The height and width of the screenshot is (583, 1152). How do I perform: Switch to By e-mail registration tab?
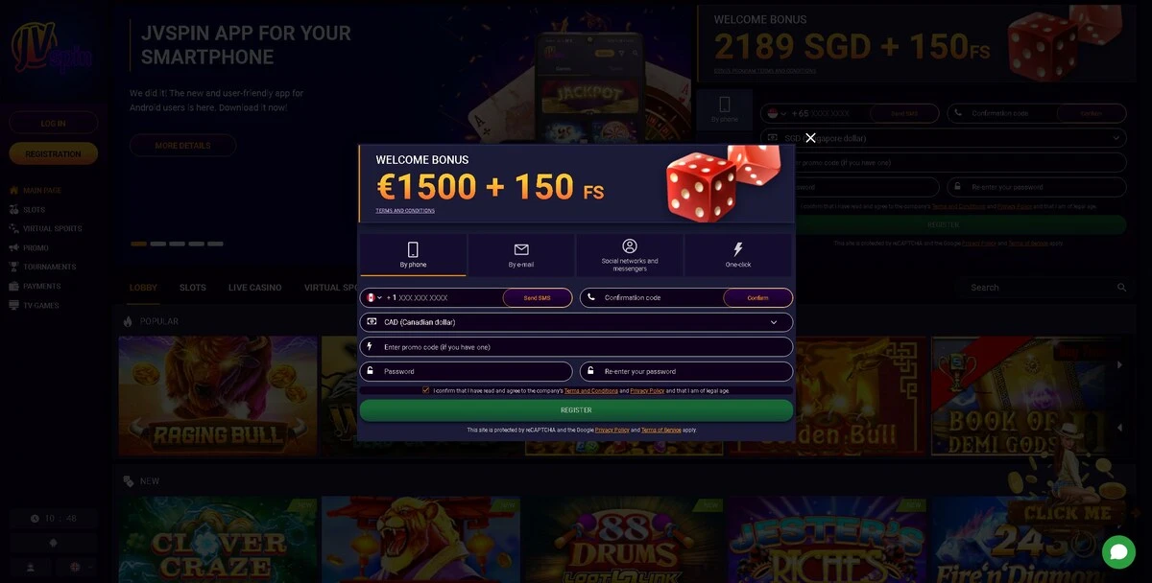tap(521, 255)
